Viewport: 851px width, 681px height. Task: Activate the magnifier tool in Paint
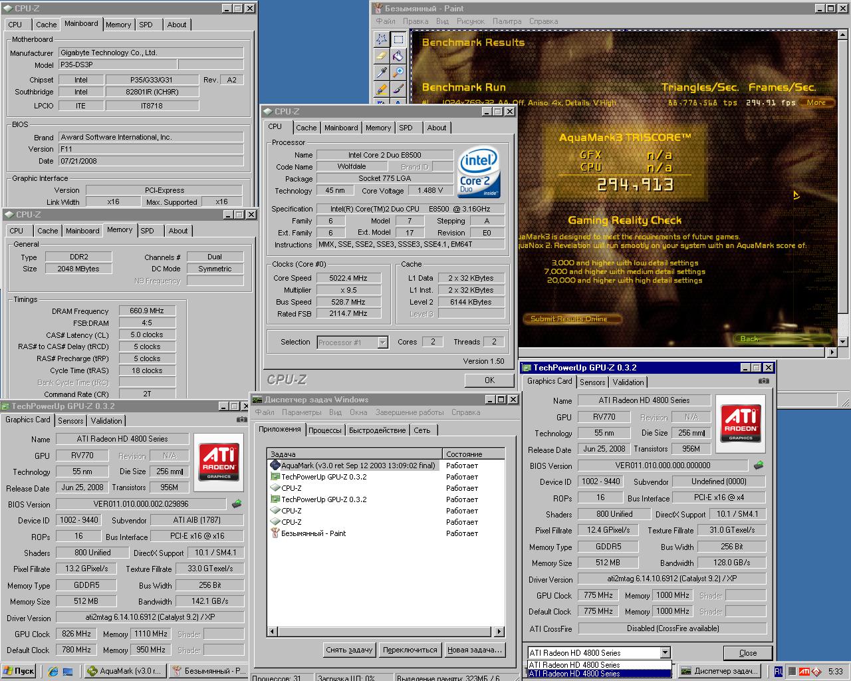[398, 72]
